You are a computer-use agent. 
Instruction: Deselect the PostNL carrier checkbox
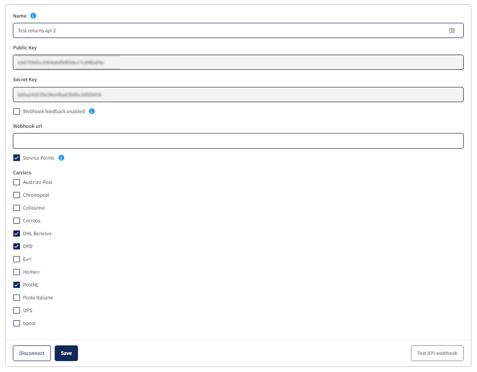(17, 285)
